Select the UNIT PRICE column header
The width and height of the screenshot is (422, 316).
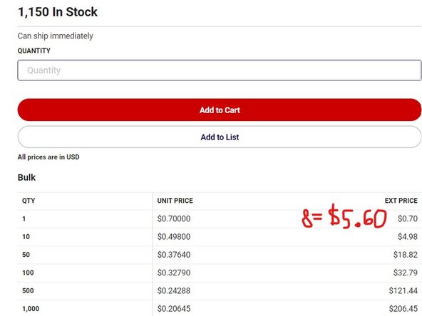[x=175, y=201]
